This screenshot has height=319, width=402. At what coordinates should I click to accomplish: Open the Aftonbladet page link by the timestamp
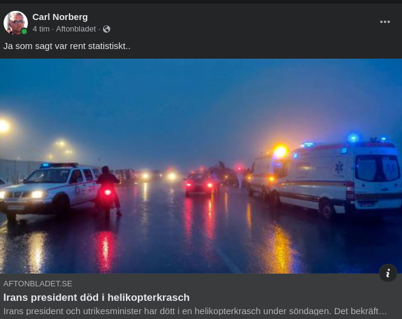[76, 29]
